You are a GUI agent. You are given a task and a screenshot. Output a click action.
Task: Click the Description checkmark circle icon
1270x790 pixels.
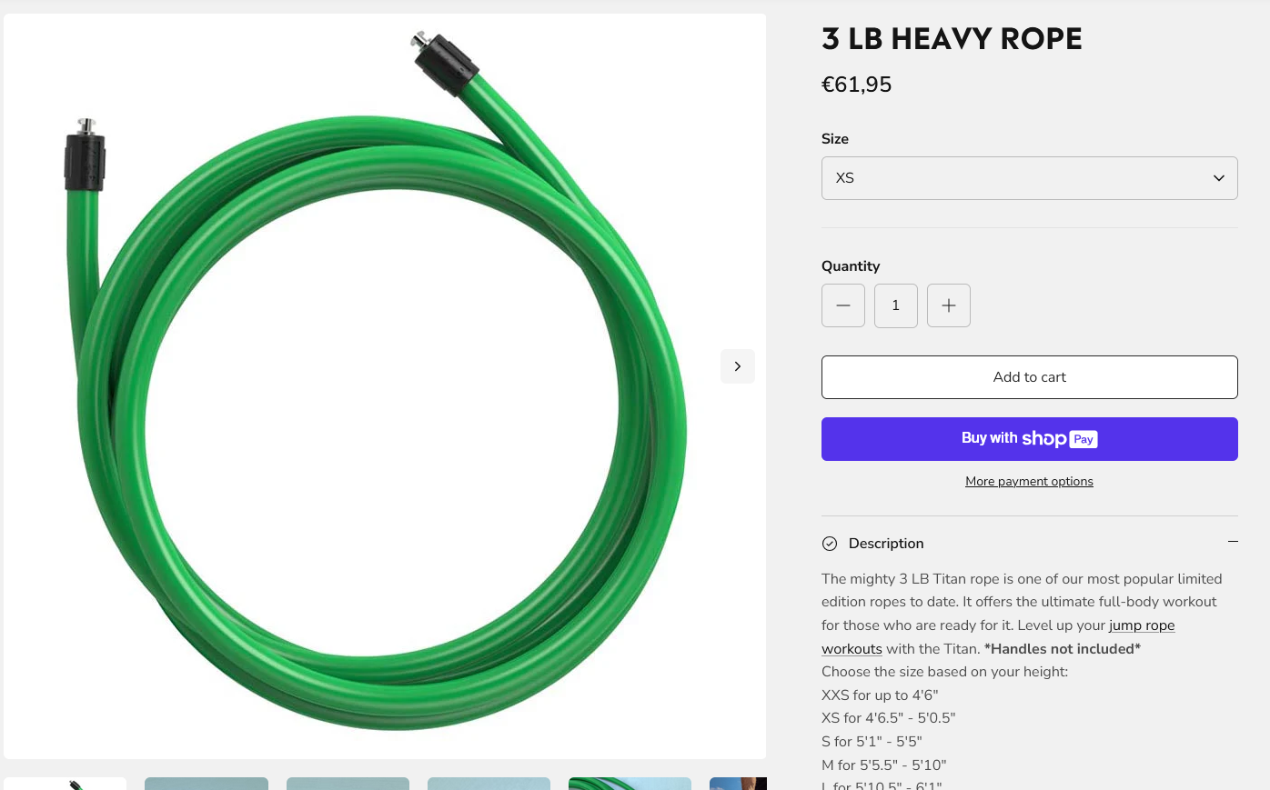(830, 544)
